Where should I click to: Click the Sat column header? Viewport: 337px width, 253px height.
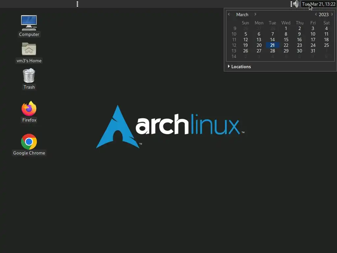[326, 23]
